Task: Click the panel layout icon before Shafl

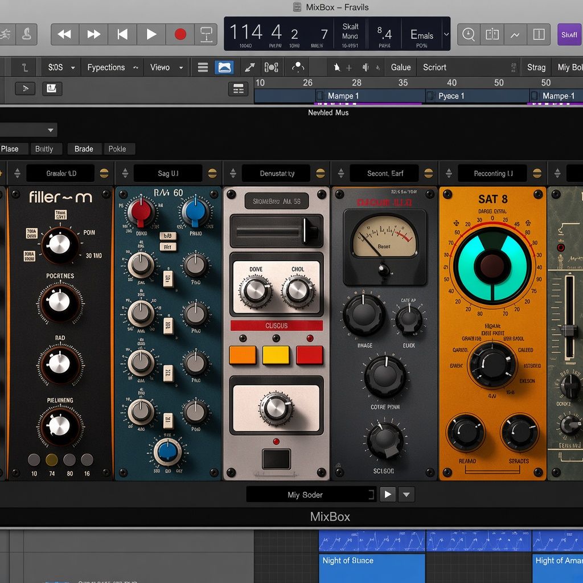Action: (539, 35)
